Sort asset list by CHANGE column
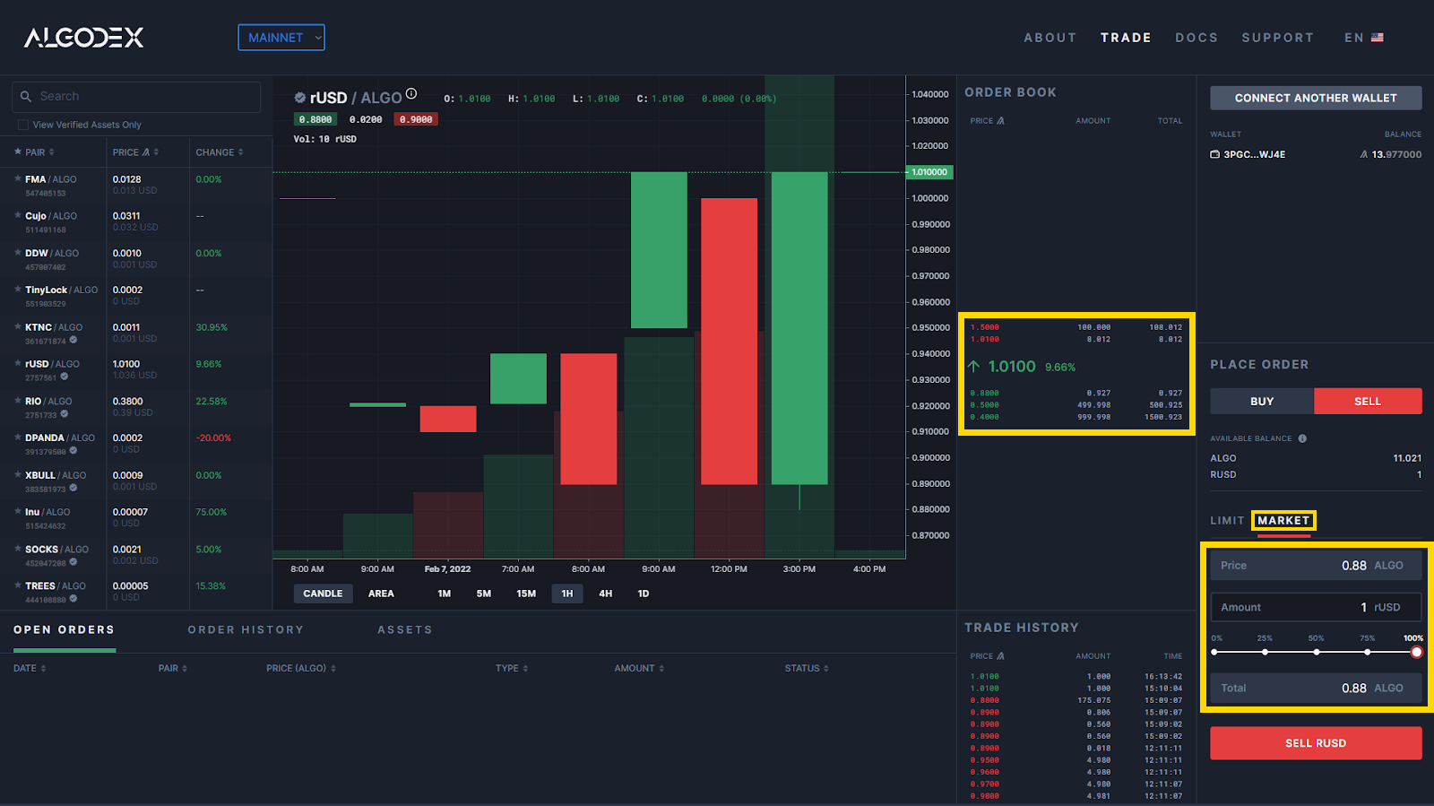1434x806 pixels. tap(220, 152)
